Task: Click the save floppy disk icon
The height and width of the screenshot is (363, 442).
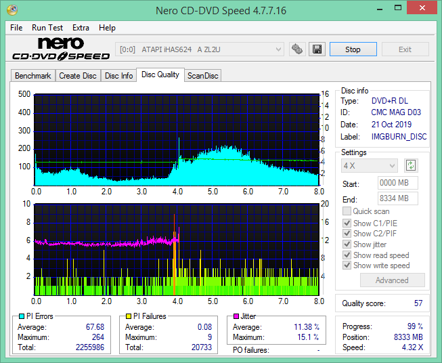Action: click(x=317, y=49)
